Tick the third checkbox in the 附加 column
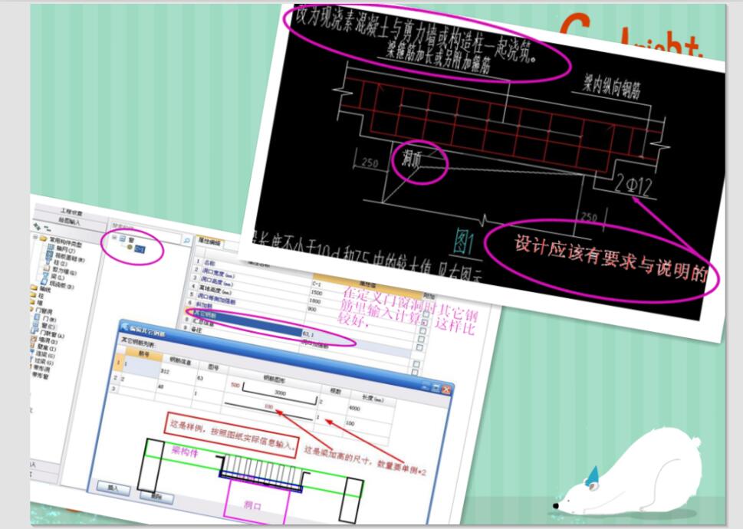The width and height of the screenshot is (743, 529). (422, 330)
